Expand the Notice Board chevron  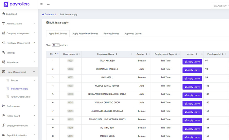pos(34,116)
